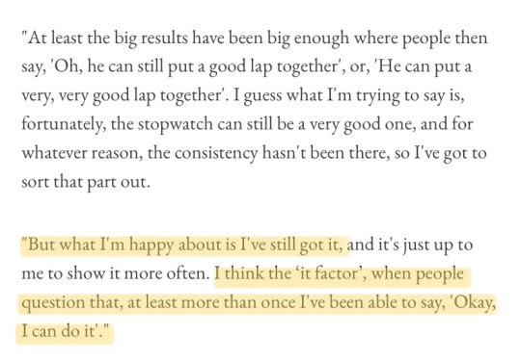
Task: Click the highlighted words 'question that'
Action: coord(71,303)
